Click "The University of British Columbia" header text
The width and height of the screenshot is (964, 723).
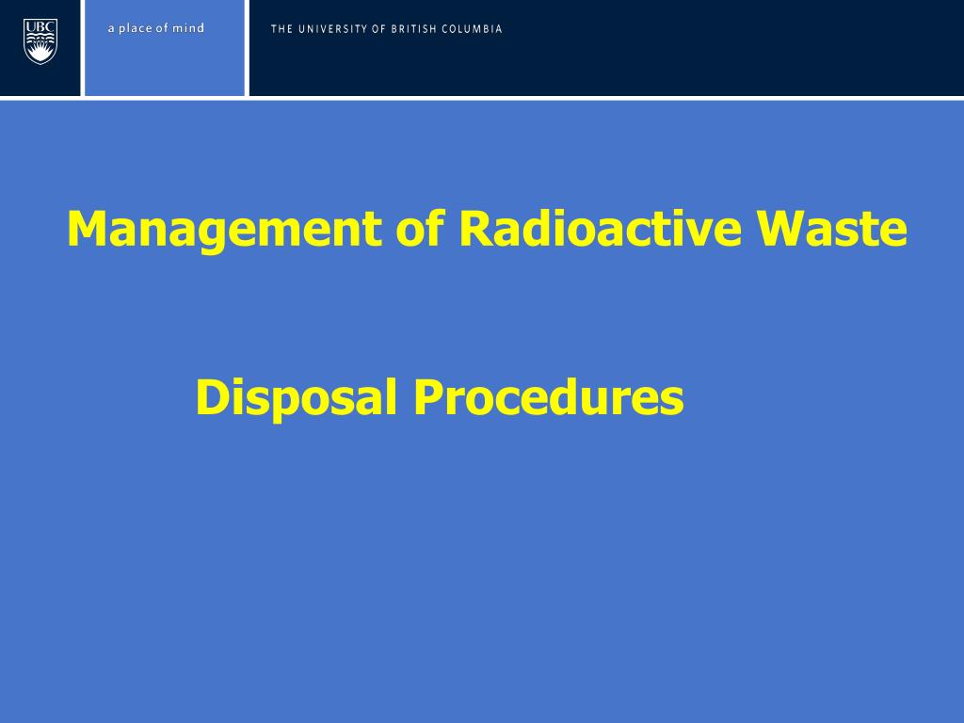click(x=387, y=29)
